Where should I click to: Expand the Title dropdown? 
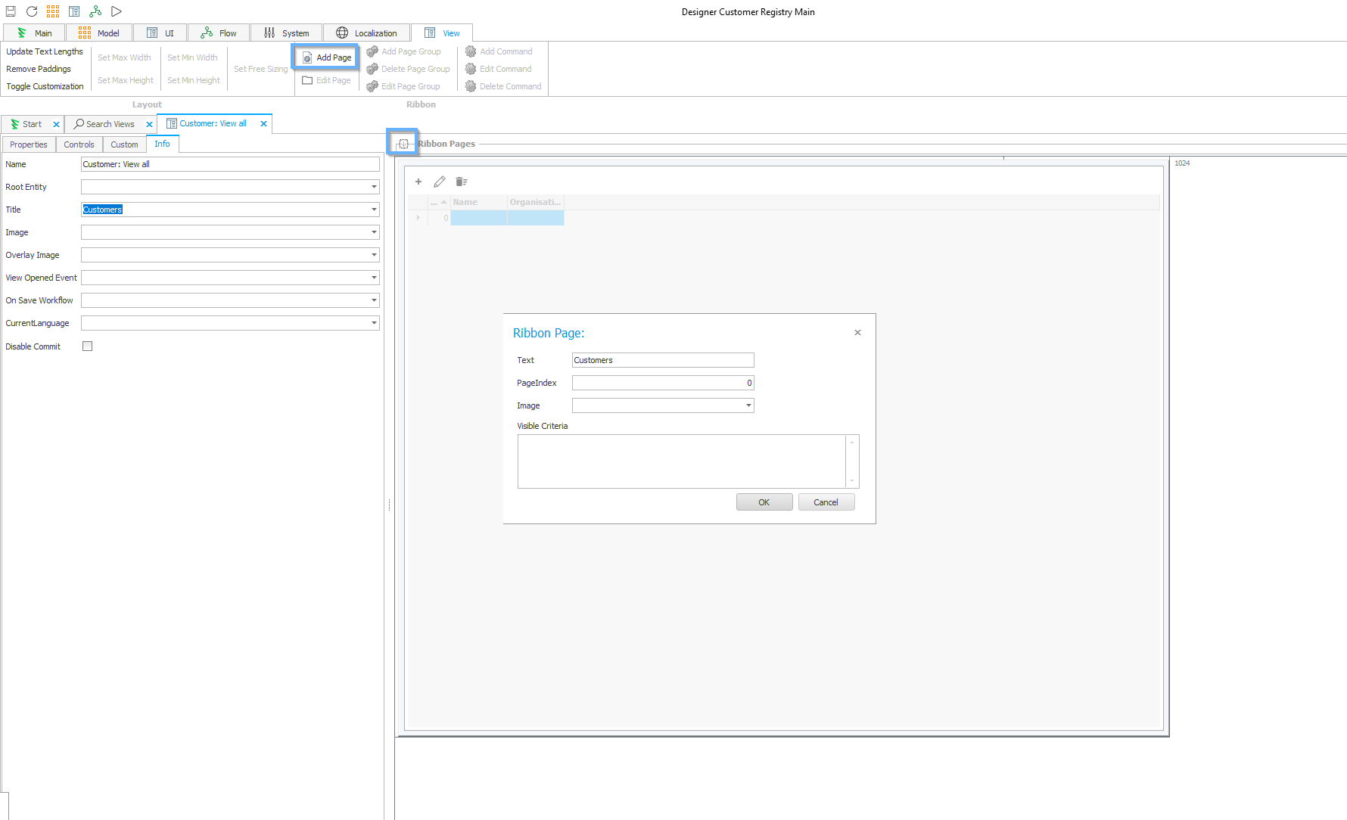[x=374, y=210]
